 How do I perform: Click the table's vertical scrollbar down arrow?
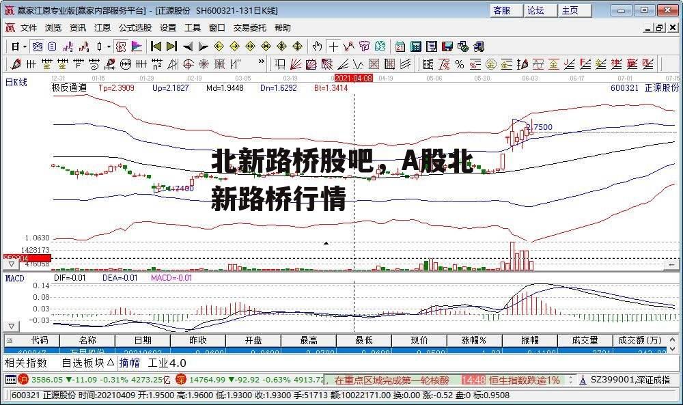click(672, 349)
